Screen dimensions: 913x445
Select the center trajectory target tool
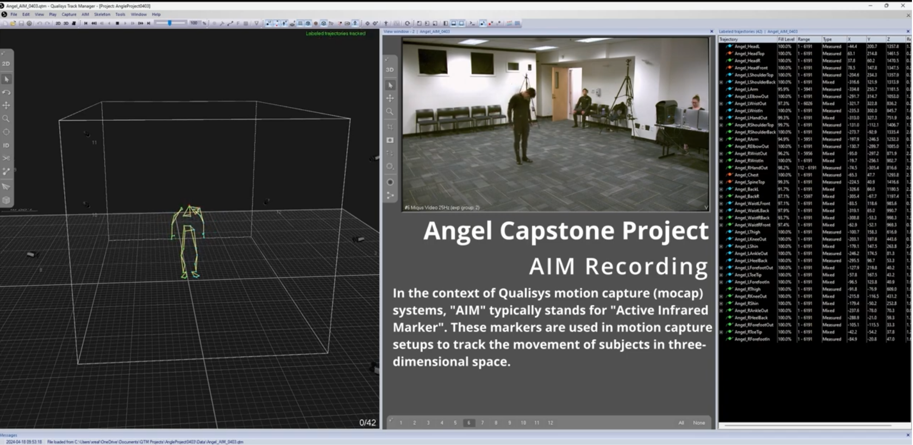click(6, 132)
